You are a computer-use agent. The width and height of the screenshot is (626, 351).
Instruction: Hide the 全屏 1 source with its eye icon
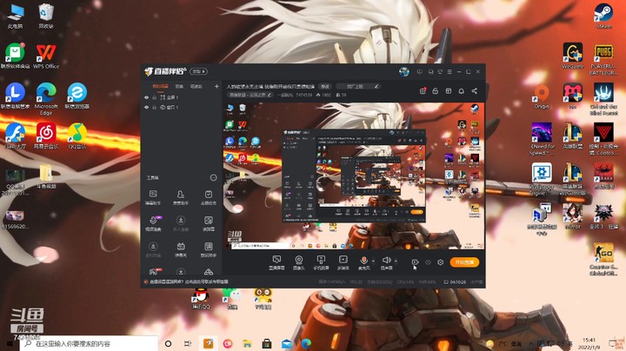click(x=147, y=97)
